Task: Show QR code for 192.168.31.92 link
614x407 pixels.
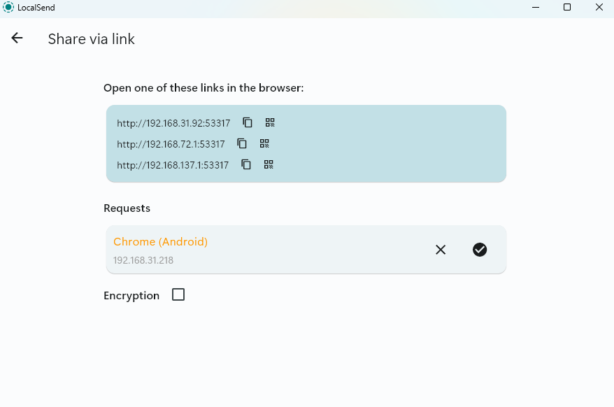Action: pyautogui.click(x=270, y=122)
